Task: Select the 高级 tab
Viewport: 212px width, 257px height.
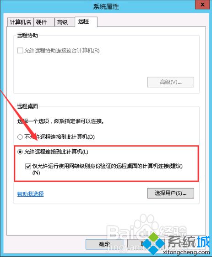Action: [64, 22]
